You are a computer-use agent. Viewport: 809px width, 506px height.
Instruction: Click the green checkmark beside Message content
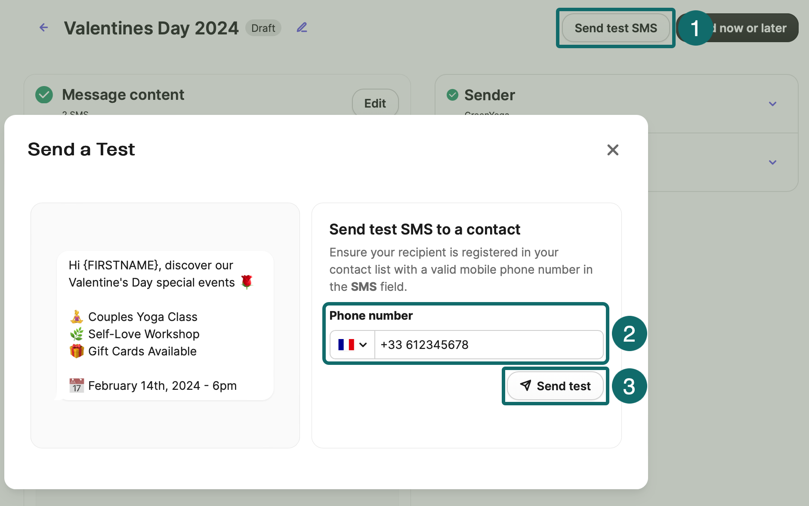click(43, 95)
